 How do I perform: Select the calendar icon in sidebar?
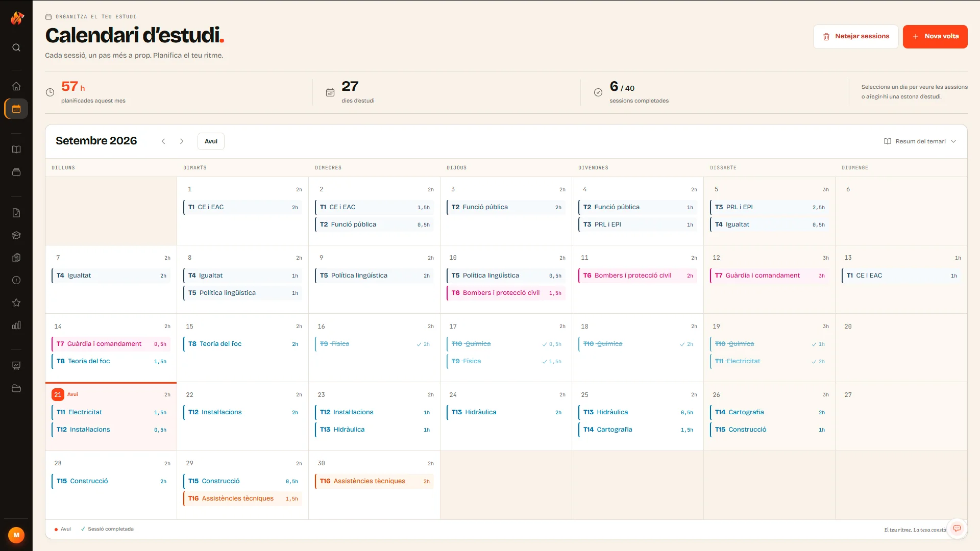coord(16,109)
